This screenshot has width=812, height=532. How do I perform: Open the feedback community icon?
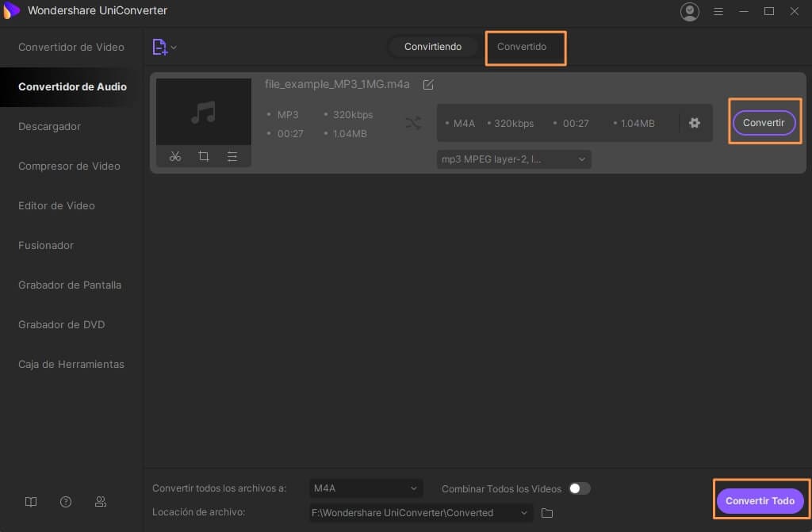tap(101, 501)
